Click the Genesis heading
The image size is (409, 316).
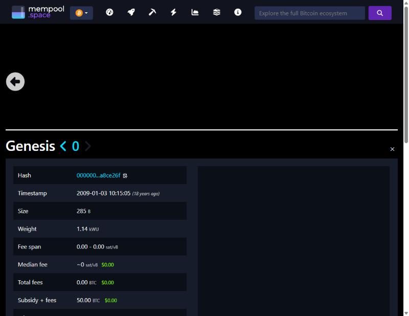coord(30,146)
